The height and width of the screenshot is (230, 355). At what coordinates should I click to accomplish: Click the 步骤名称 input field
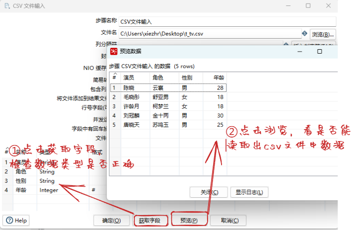tap(228, 22)
